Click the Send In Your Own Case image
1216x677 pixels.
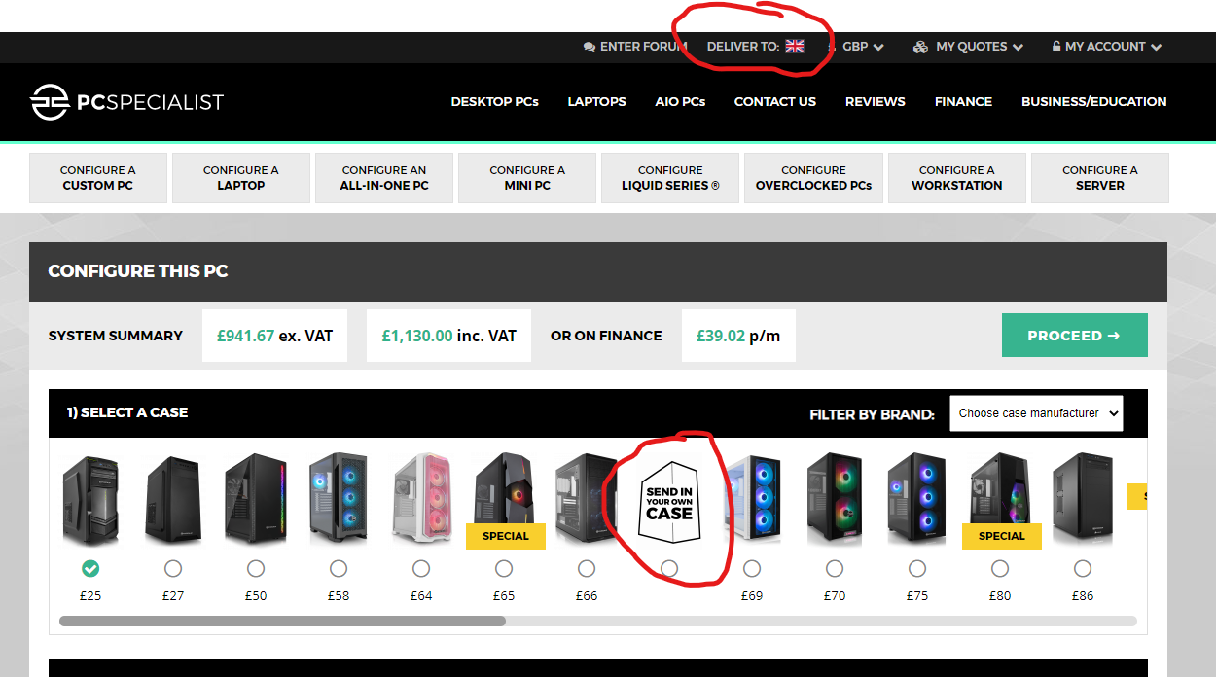click(x=669, y=500)
